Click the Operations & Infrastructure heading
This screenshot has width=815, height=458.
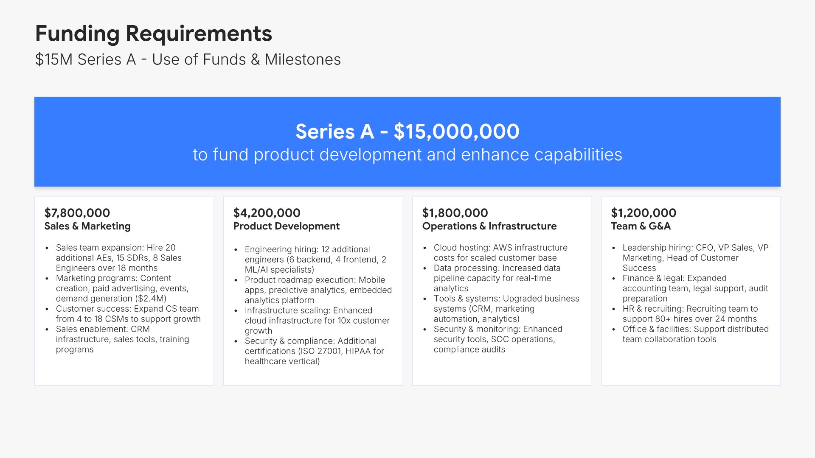pos(489,226)
